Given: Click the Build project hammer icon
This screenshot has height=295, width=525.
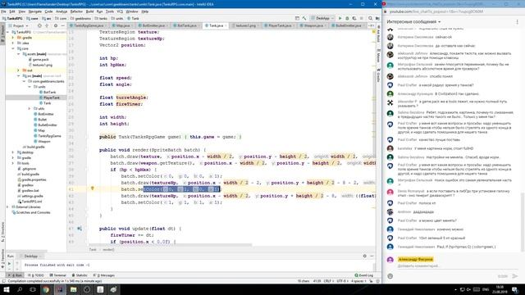Looking at the screenshot, I should click(304, 18).
